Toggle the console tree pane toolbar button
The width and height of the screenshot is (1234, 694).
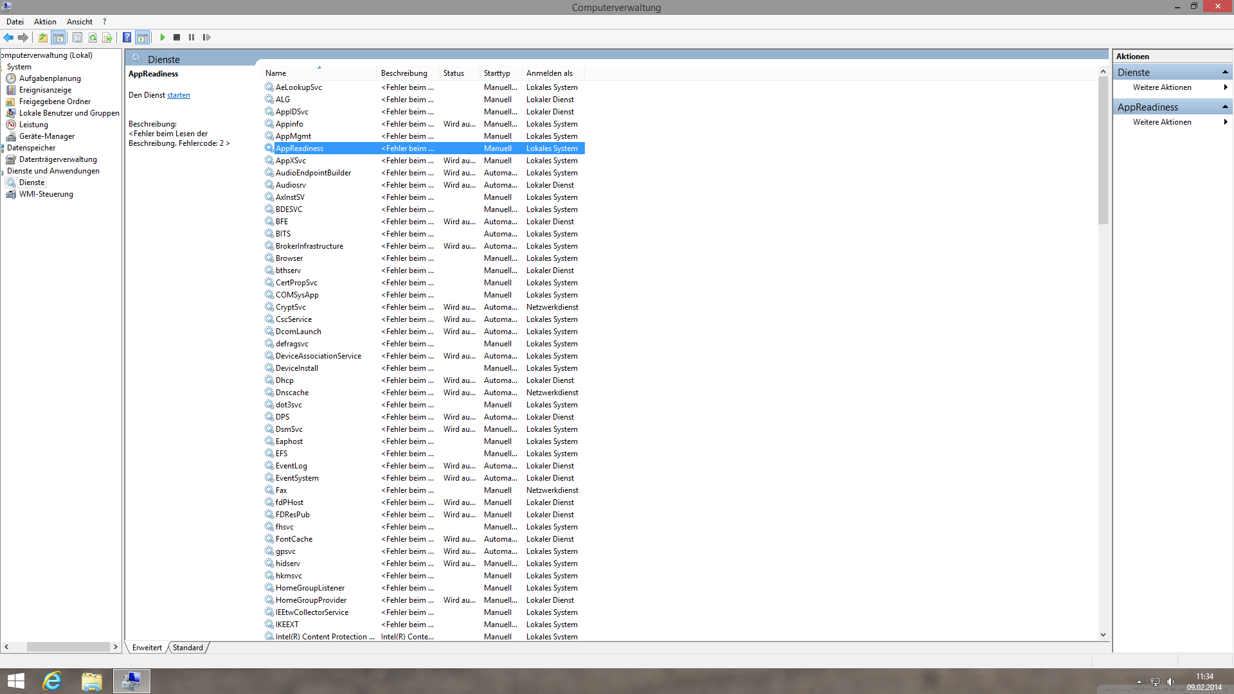58,37
